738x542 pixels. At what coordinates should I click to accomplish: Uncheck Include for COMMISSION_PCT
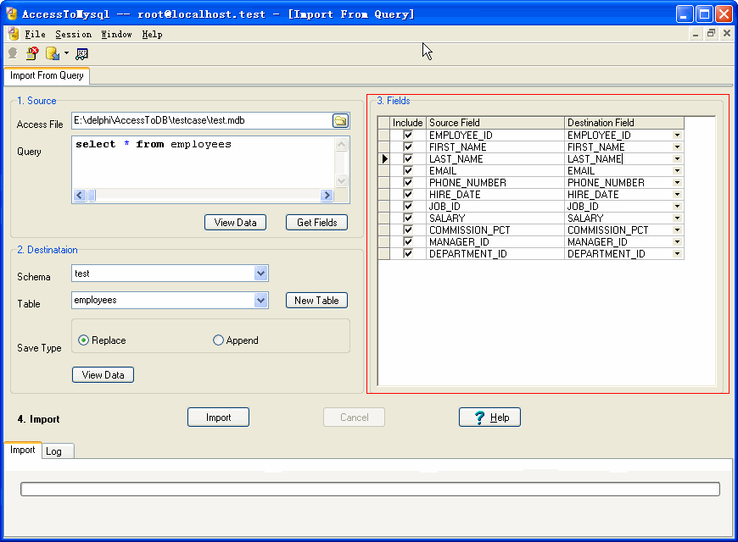(x=408, y=230)
